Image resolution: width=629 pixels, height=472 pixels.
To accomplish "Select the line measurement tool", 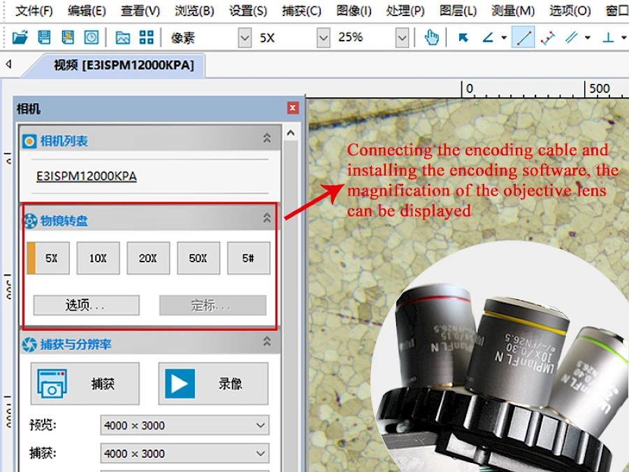I will [x=523, y=37].
